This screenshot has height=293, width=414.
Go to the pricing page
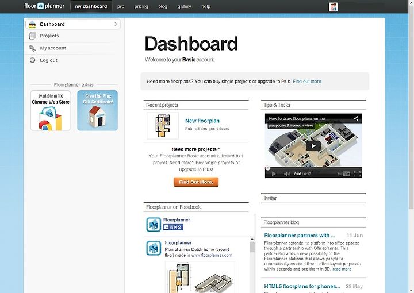141,6
